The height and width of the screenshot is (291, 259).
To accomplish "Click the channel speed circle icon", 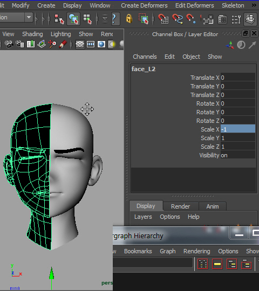I will [x=241, y=45].
